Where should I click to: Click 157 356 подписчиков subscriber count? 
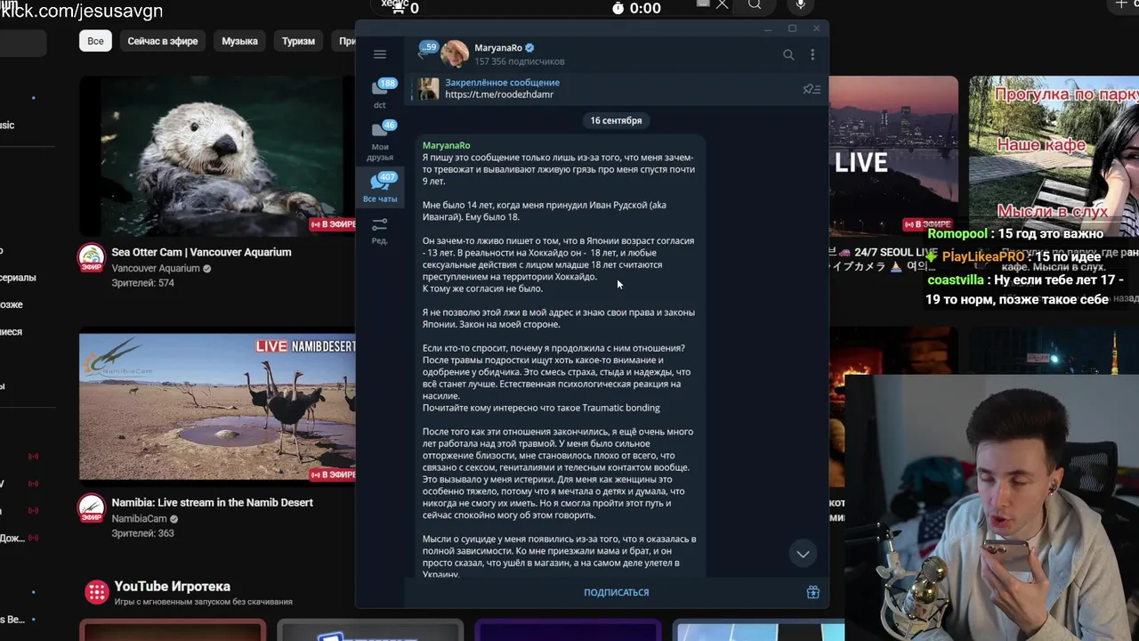520,61
